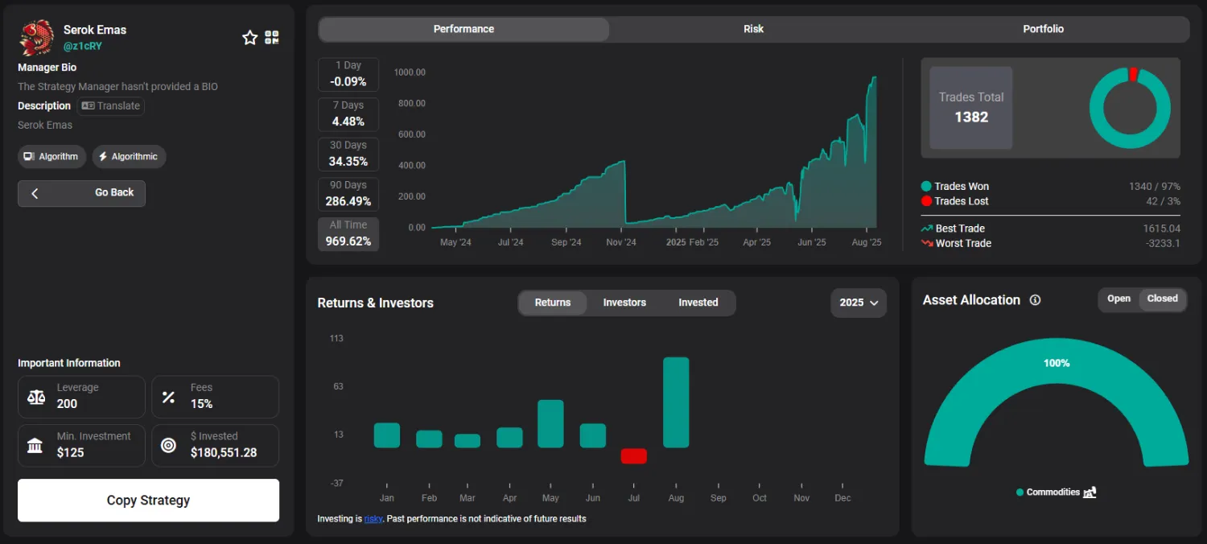Screen dimensions: 1207x544
Task: Click the Leverage 200 value
Action: (x=67, y=404)
